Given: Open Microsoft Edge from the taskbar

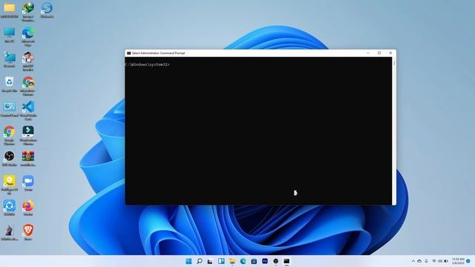Looking at the screenshot, I should [243, 261].
